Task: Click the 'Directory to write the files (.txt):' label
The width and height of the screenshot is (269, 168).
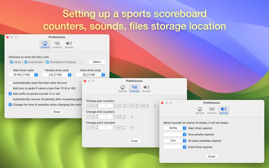Action: [29, 57]
